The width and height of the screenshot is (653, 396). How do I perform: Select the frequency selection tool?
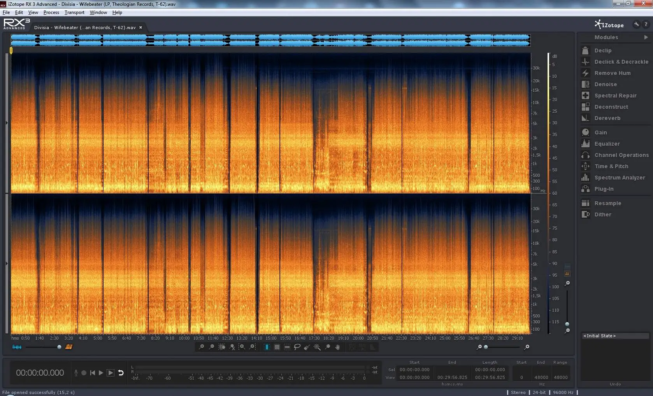(287, 347)
